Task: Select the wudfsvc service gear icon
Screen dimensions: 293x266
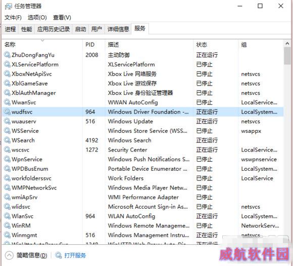Action: [x=7, y=112]
